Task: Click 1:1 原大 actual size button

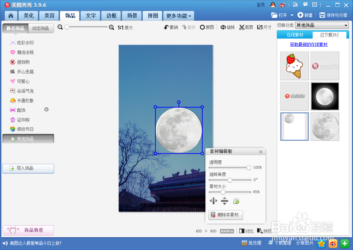Action: [125, 28]
